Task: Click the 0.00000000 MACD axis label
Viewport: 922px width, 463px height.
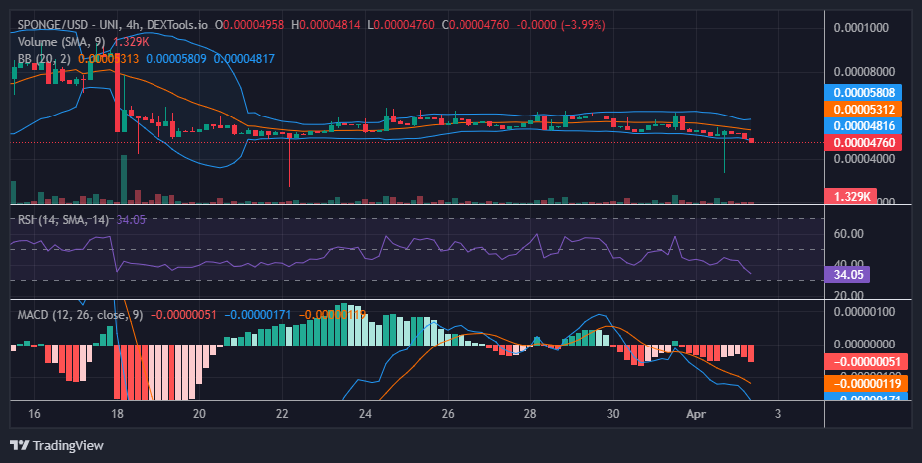Action: coord(864,345)
